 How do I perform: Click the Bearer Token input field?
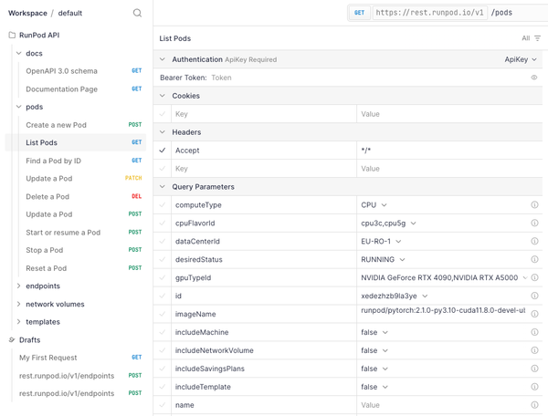tap(365, 78)
